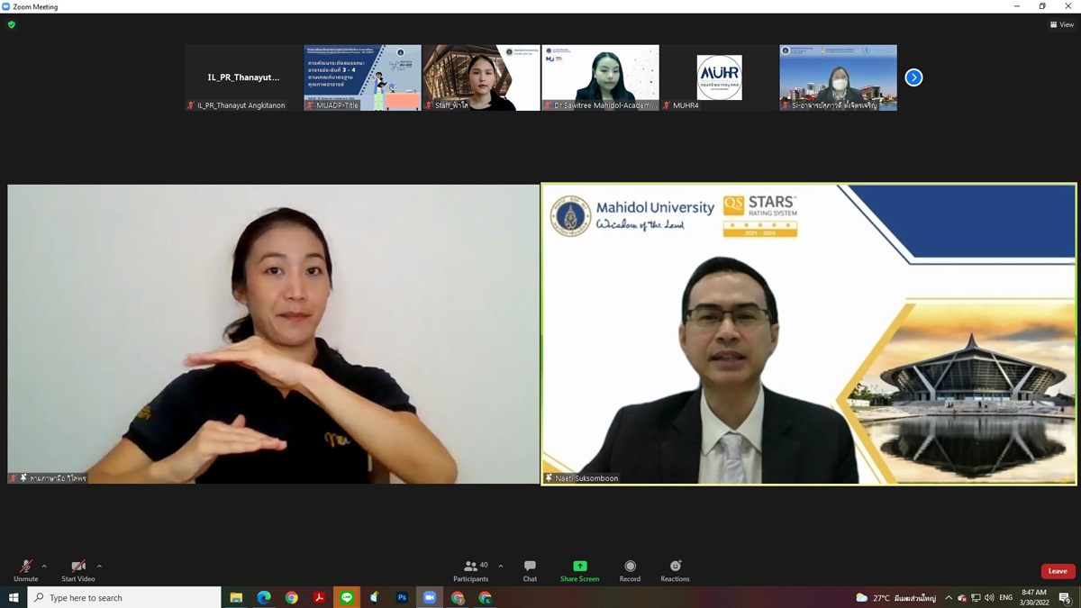
Task: Toggle Start Video on
Action: (x=77, y=570)
